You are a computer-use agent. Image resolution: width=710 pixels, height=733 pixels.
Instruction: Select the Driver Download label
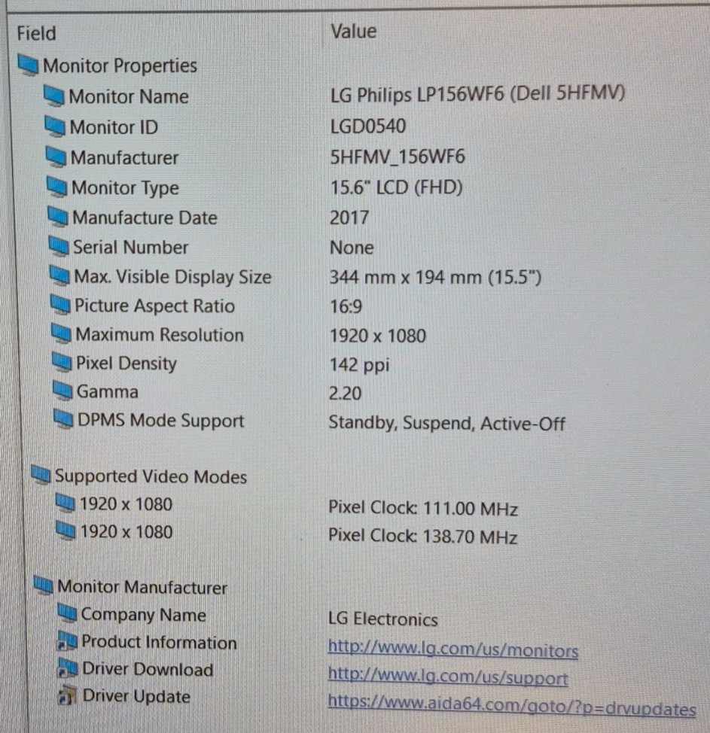(x=148, y=669)
